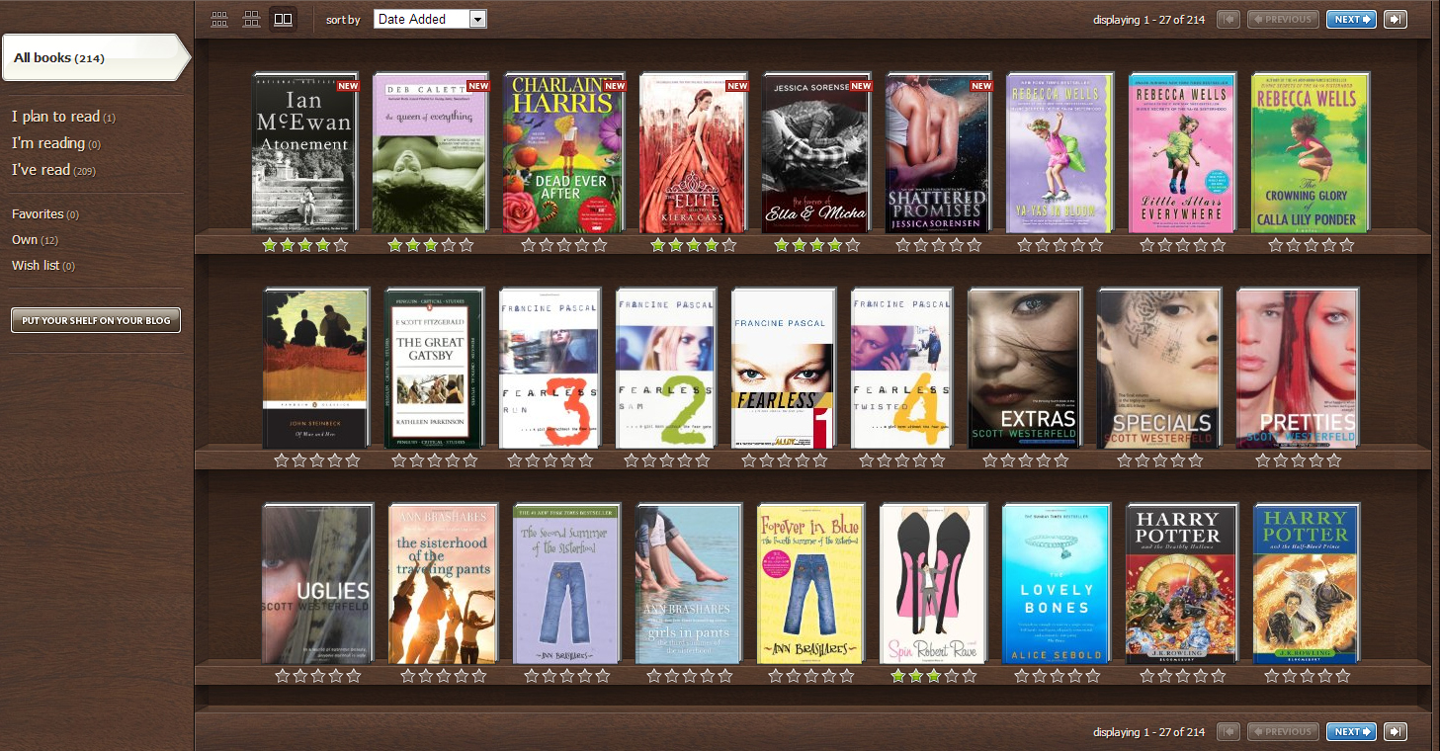Click the Next button in the bottom bar
Screen dimensions: 1440x751
1351,732
